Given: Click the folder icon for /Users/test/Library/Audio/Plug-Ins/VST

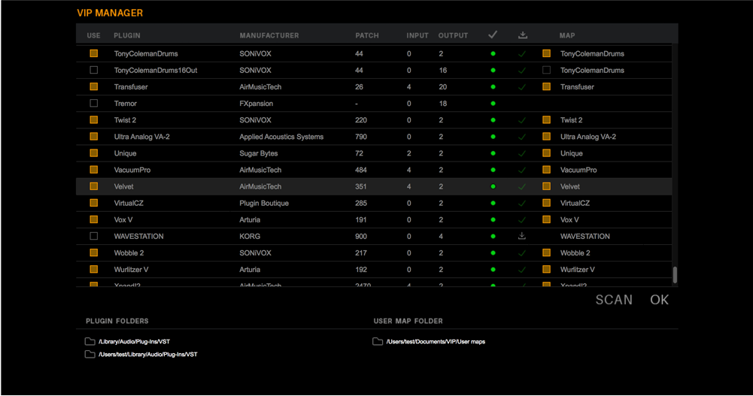Looking at the screenshot, I should [90, 354].
